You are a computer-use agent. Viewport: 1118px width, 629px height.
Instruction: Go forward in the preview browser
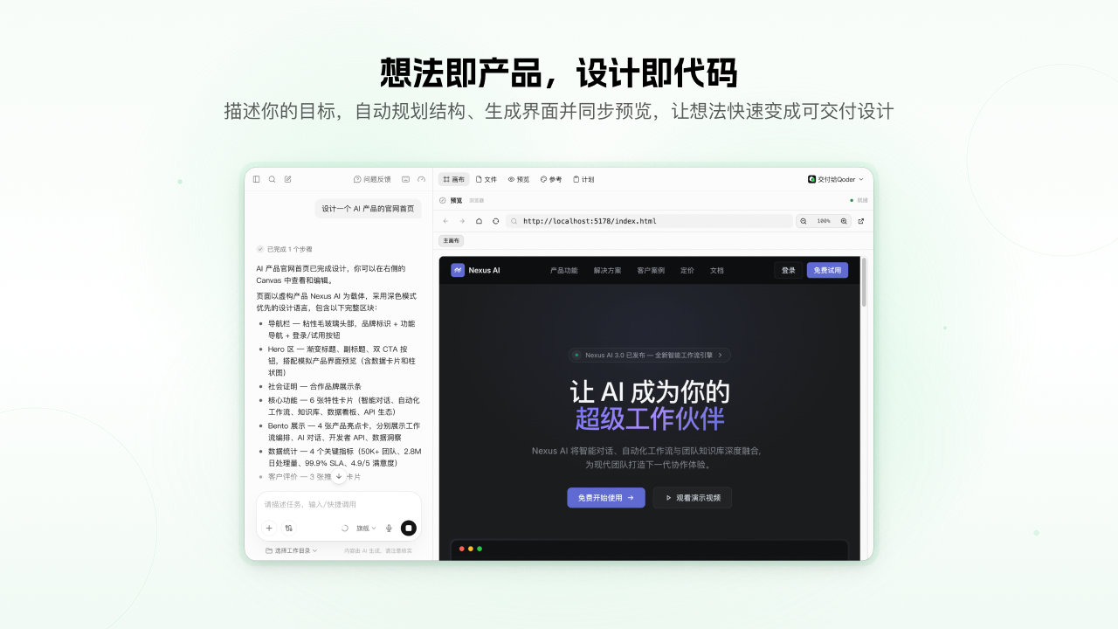tap(462, 221)
